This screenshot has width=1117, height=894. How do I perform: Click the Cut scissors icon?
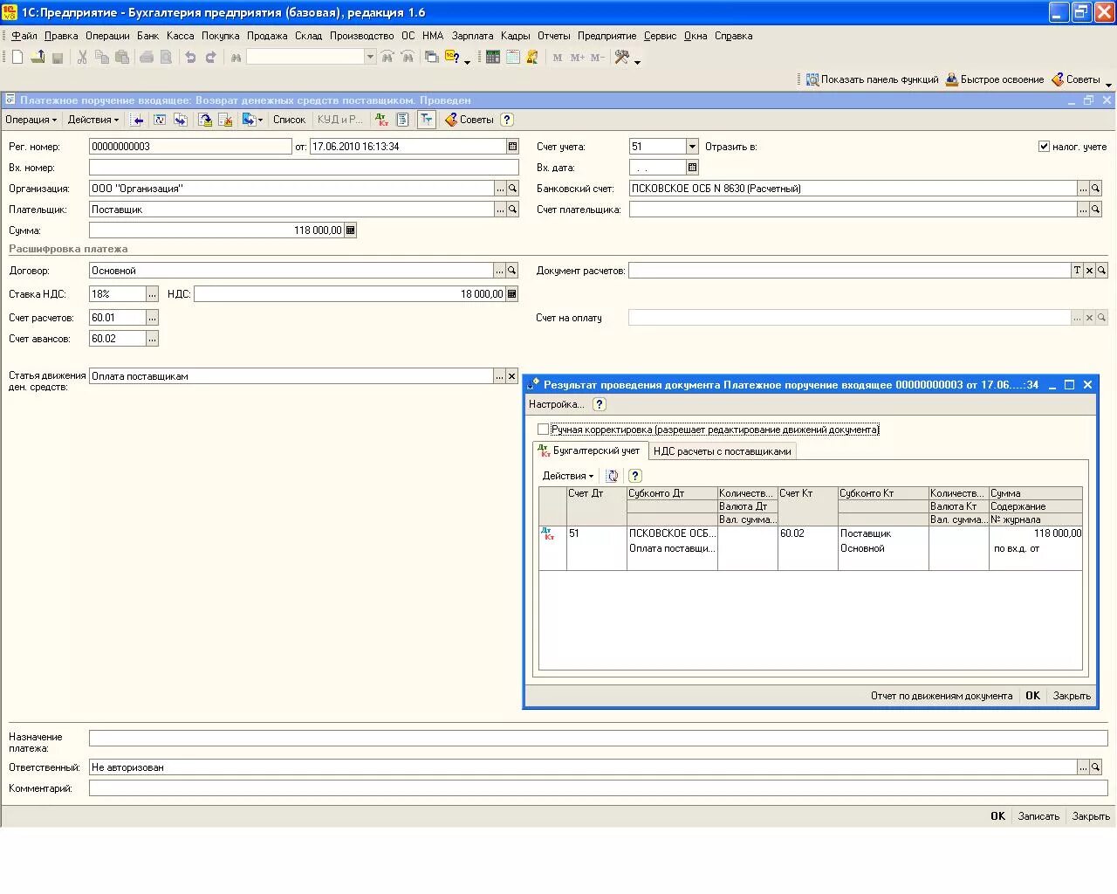pyautogui.click(x=82, y=57)
